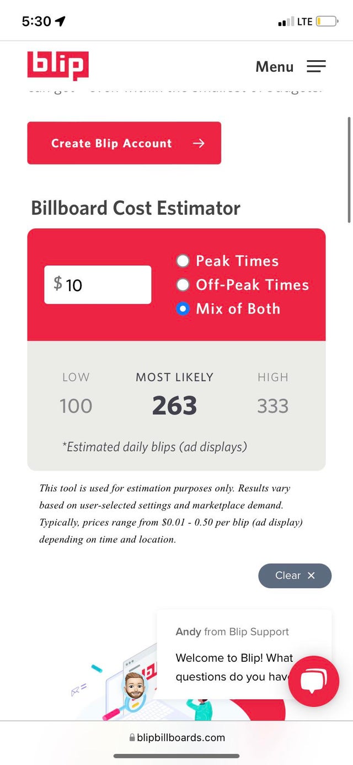Focus the dollar budget input field

coord(98,284)
